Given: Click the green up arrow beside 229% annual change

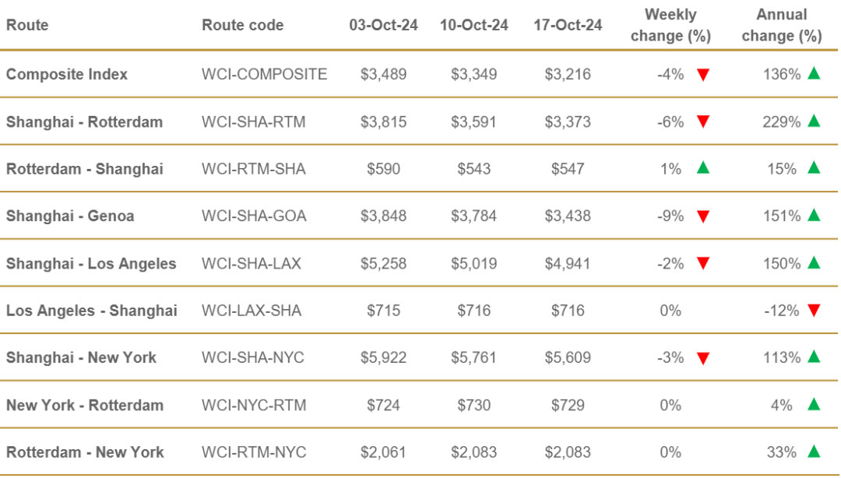Looking at the screenshot, I should pyautogui.click(x=814, y=121).
